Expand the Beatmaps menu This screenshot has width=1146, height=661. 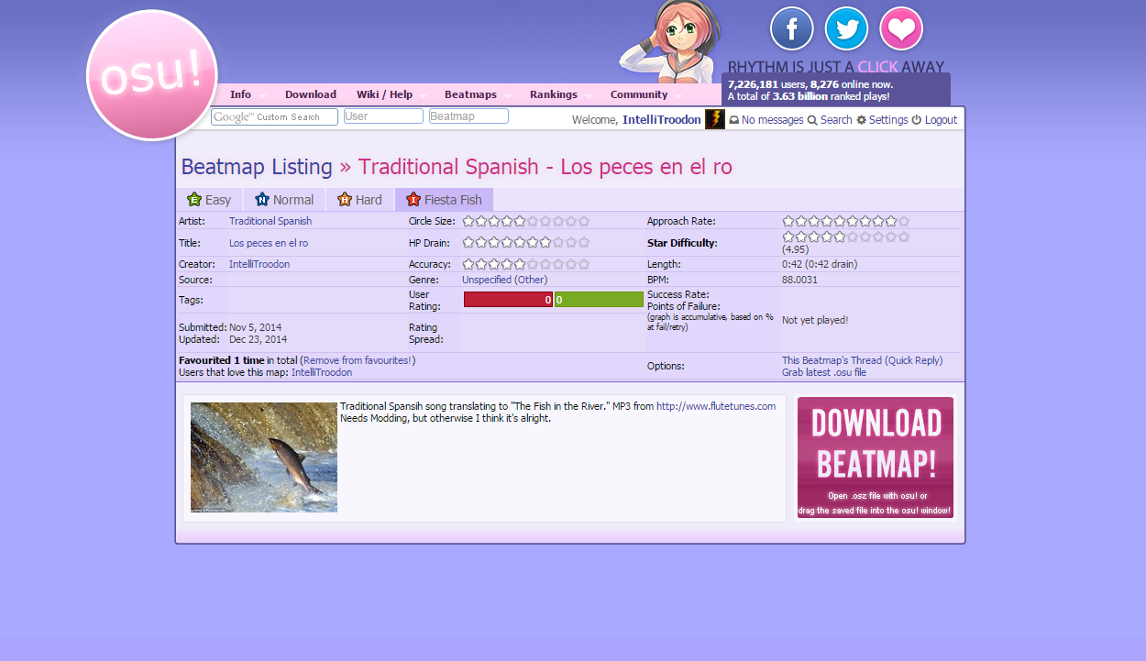(x=470, y=94)
